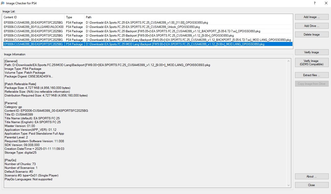331x194 pixels.
Task: Click the Creation Date/Time line
Action: pyautogui.click(x=34, y=149)
